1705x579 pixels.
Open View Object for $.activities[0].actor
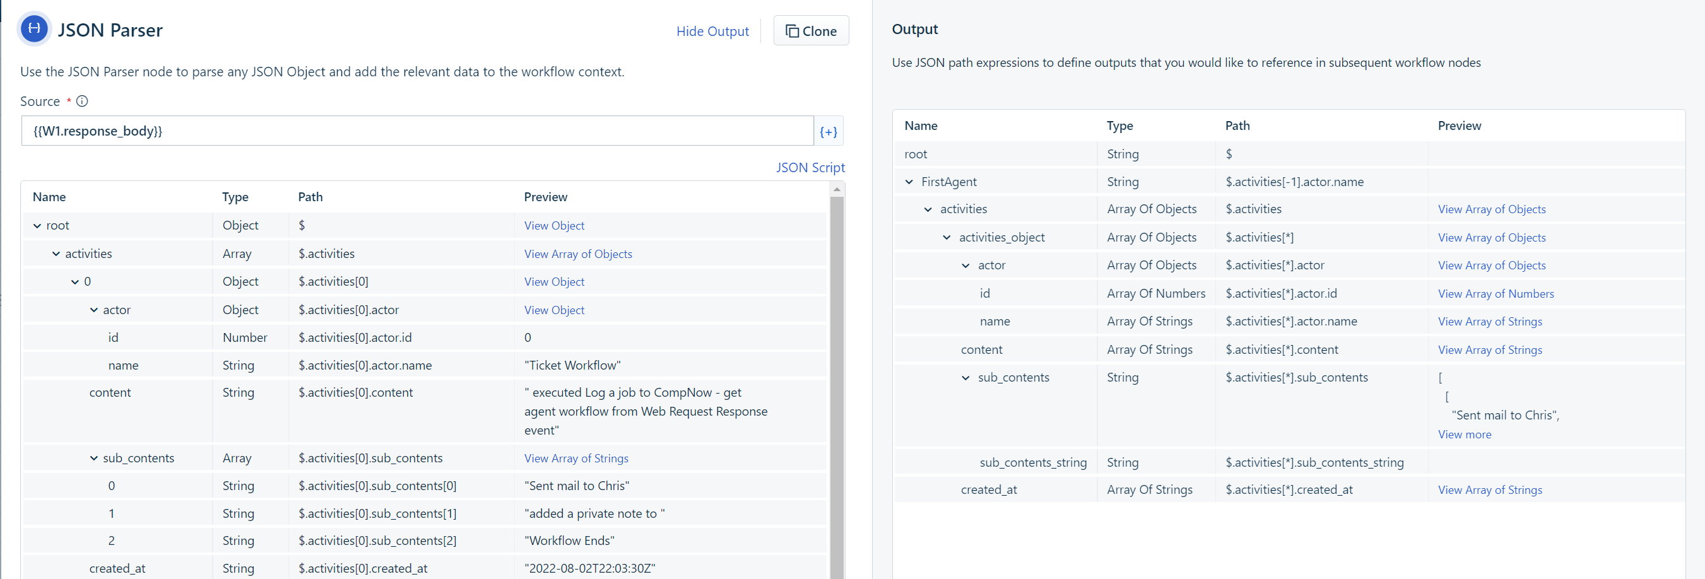tap(554, 310)
